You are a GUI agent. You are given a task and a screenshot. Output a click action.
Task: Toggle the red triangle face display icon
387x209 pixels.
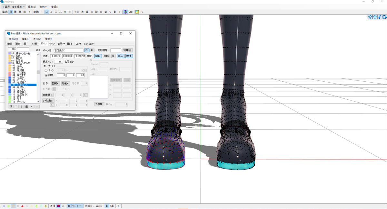22,206
